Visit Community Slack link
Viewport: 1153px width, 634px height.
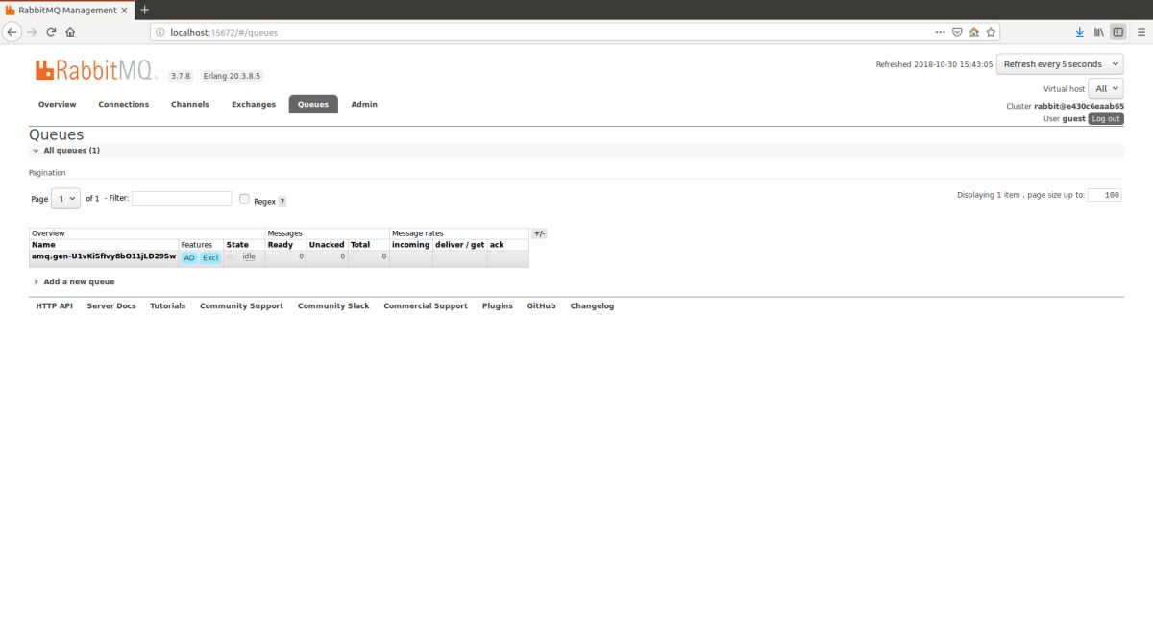333,306
